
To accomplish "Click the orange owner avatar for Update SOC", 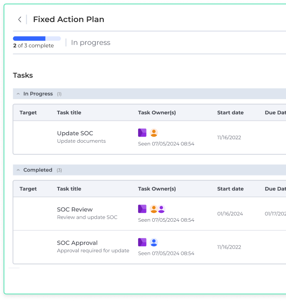I will pyautogui.click(x=154, y=133).
